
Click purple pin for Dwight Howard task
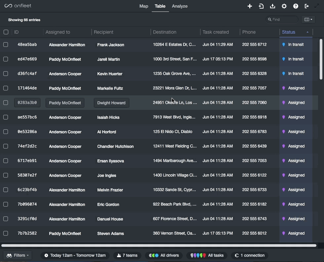(284, 103)
